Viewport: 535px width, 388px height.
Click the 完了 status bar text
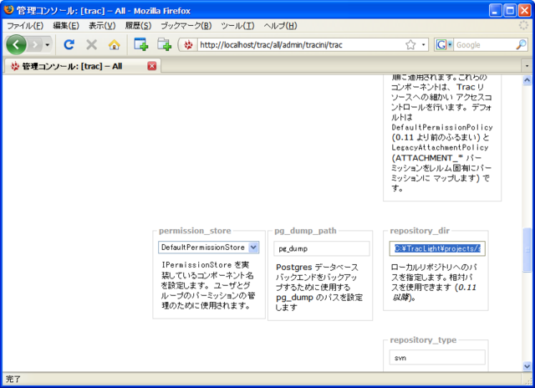coord(13,379)
